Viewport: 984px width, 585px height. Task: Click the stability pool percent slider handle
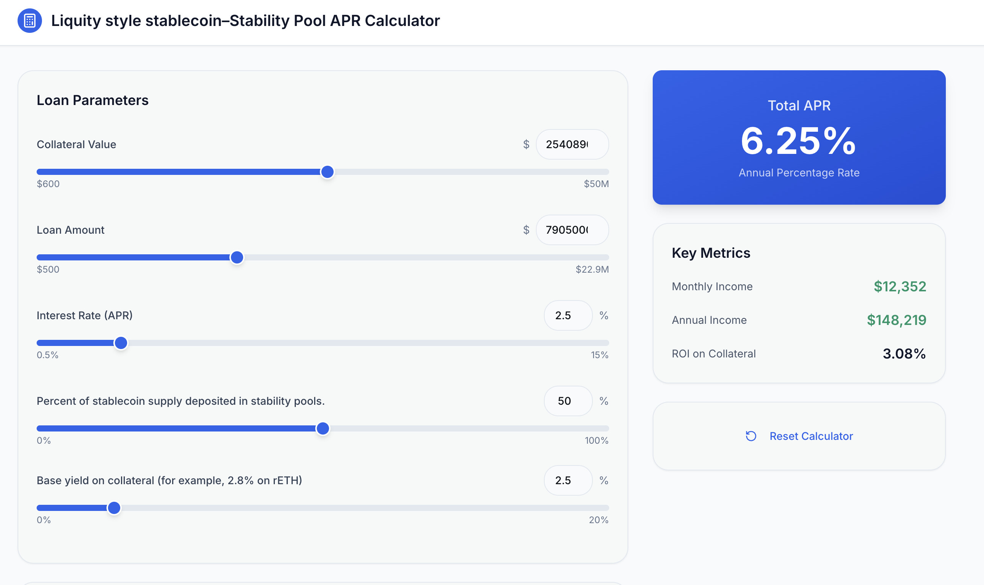[x=323, y=428]
